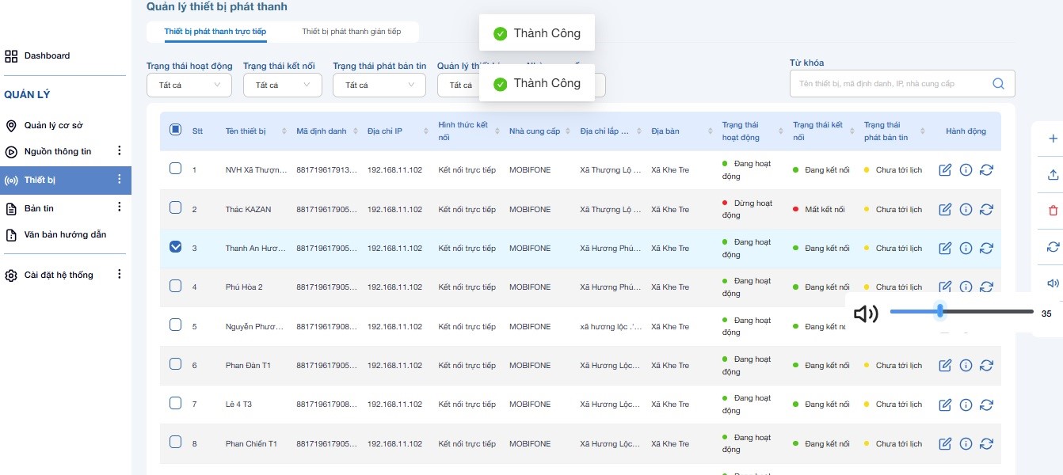The image size is (1063, 475).
Task: Switch to Thiết bị phát thanh gián tiếp tab
Action: (351, 32)
